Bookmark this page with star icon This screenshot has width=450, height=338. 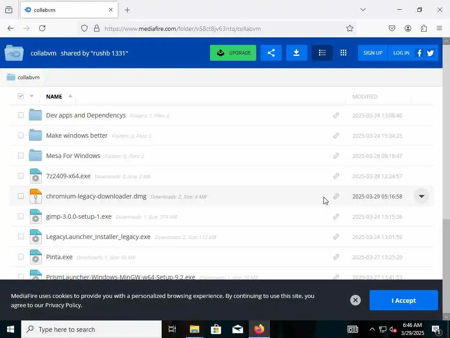(x=349, y=28)
